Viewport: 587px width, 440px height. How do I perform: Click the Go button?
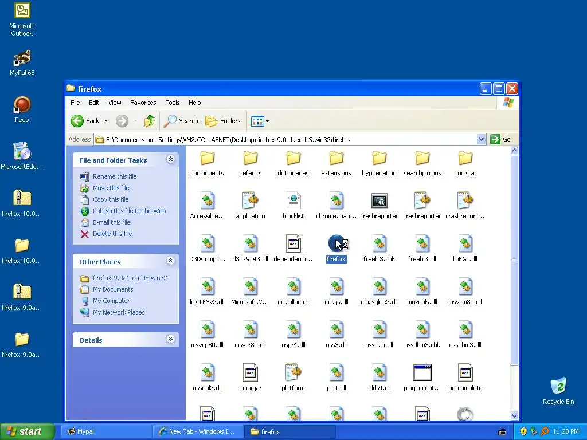pyautogui.click(x=501, y=139)
